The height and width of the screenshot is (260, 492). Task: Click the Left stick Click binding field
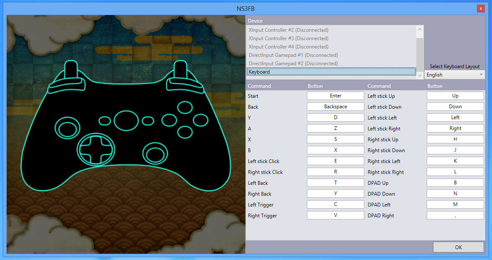point(335,161)
